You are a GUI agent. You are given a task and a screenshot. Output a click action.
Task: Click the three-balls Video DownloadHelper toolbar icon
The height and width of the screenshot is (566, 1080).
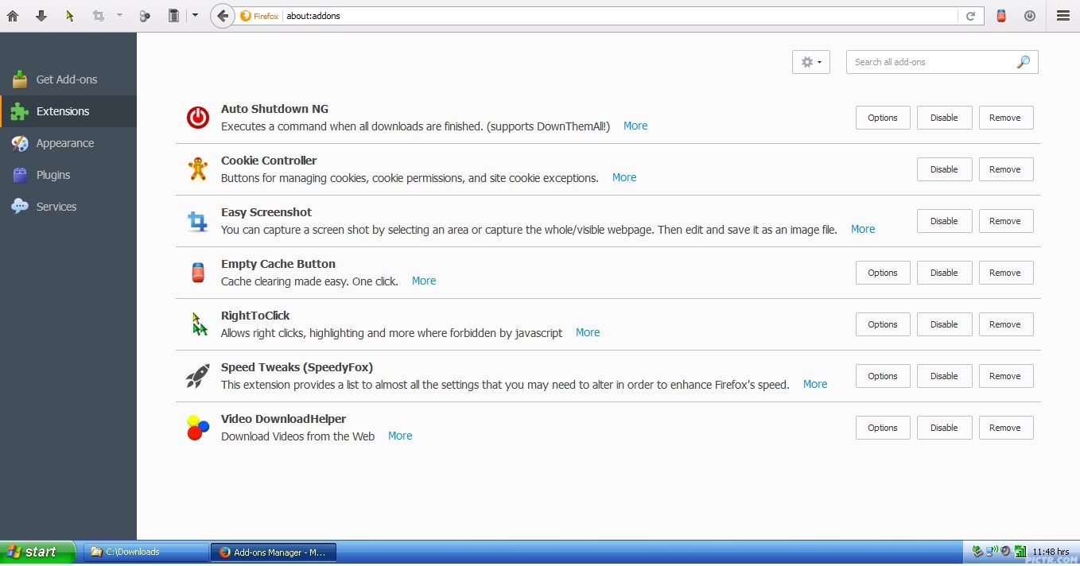tap(144, 16)
